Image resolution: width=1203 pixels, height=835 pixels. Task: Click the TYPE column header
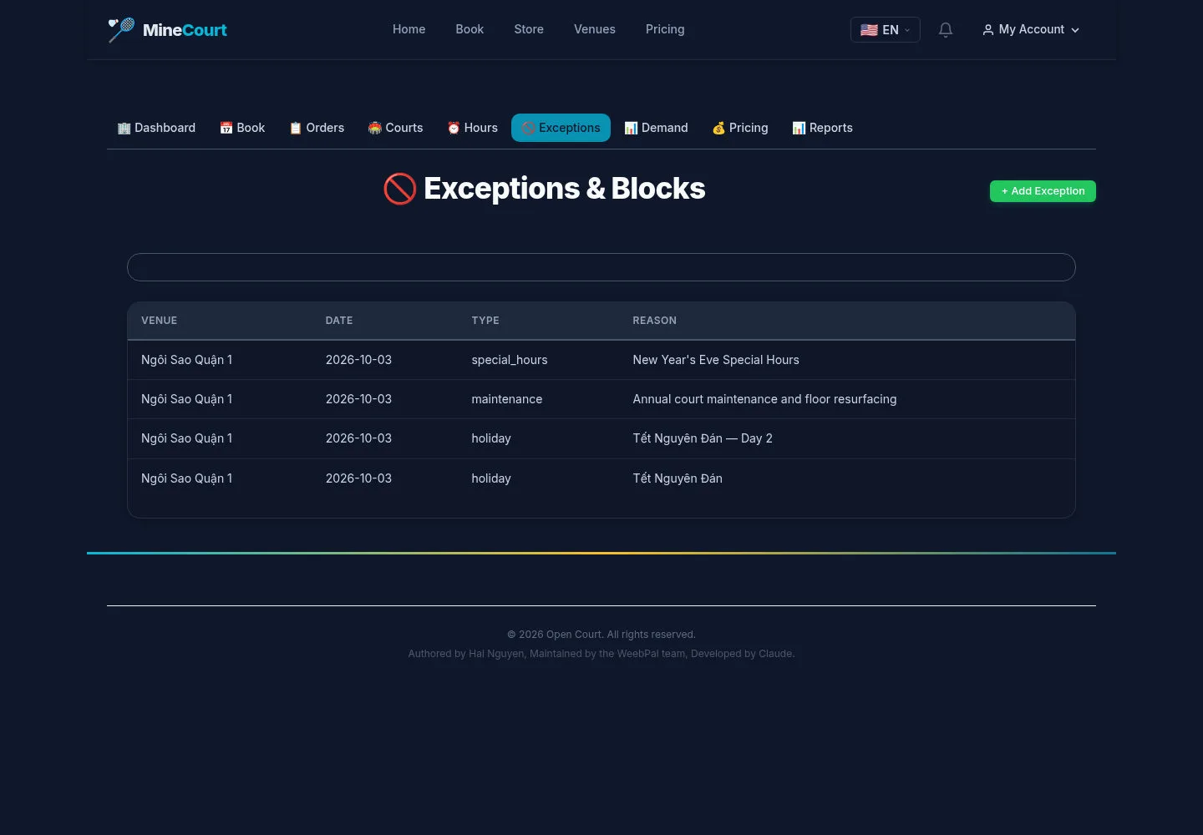485,321
